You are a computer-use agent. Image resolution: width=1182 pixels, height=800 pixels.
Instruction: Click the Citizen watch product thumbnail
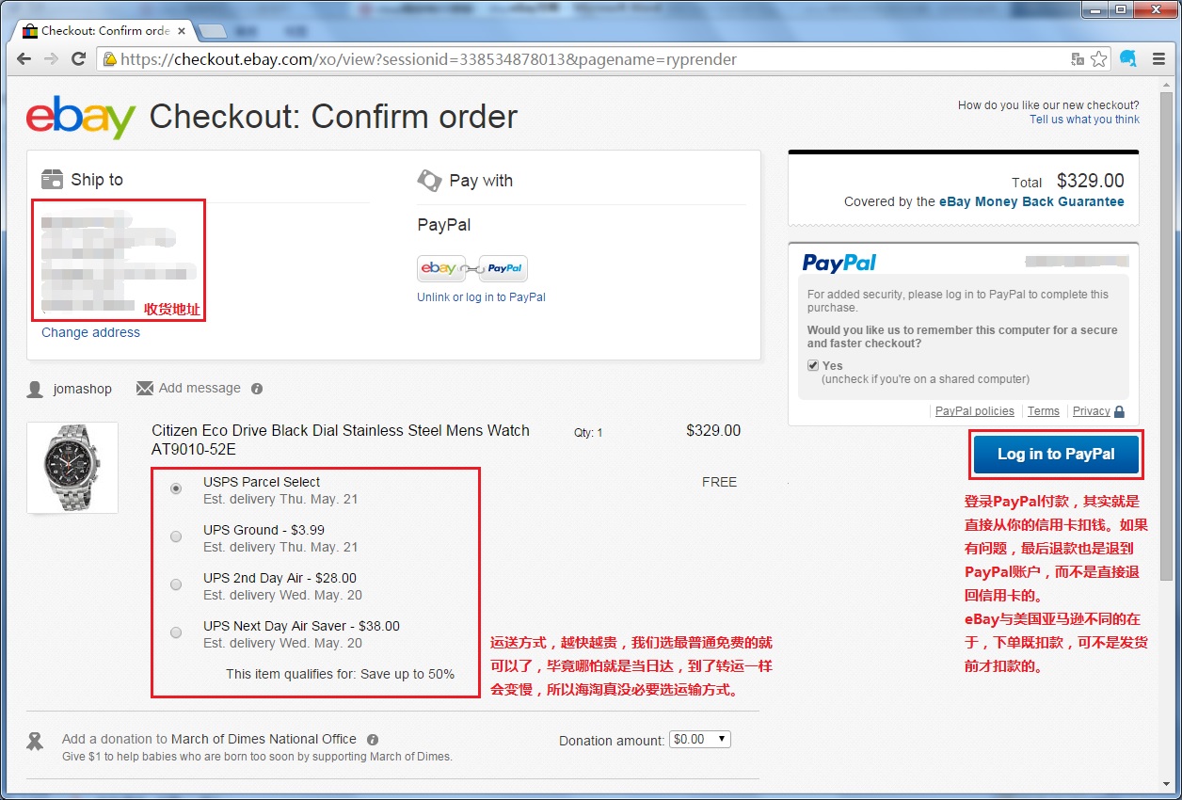tap(72, 468)
